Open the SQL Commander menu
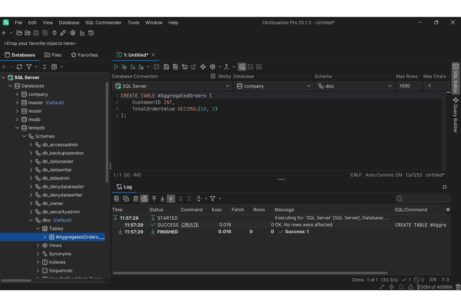This screenshot has width=461, height=307. click(103, 22)
